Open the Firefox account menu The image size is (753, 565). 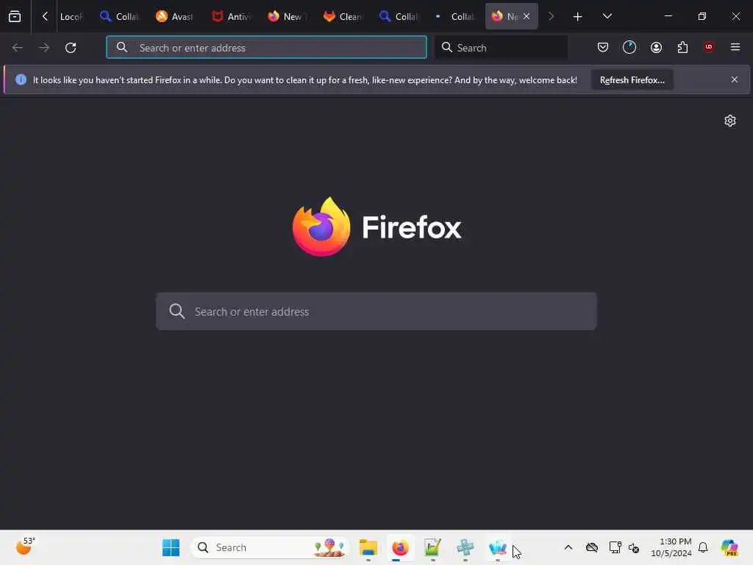656,47
